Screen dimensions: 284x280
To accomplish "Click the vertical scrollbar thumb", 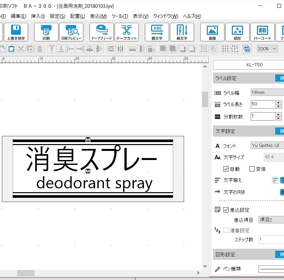I will click(x=205, y=100).
